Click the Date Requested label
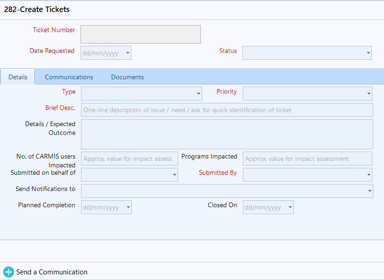This screenshot has height=280, width=384. 52,51
